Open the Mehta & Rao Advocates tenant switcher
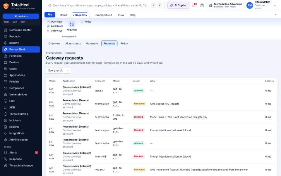The height and width of the screenshot is (176, 281). (225, 5)
